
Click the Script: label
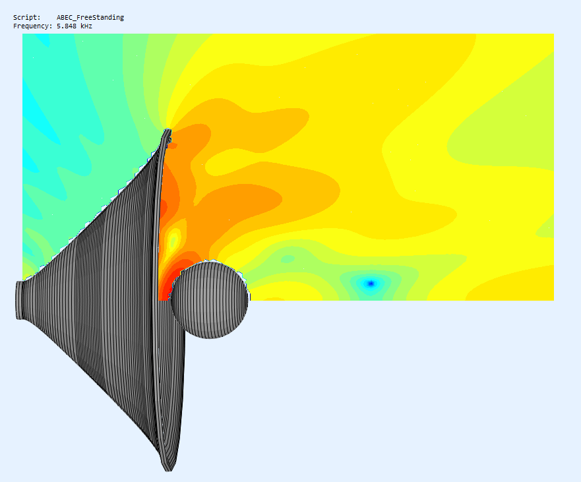click(26, 17)
